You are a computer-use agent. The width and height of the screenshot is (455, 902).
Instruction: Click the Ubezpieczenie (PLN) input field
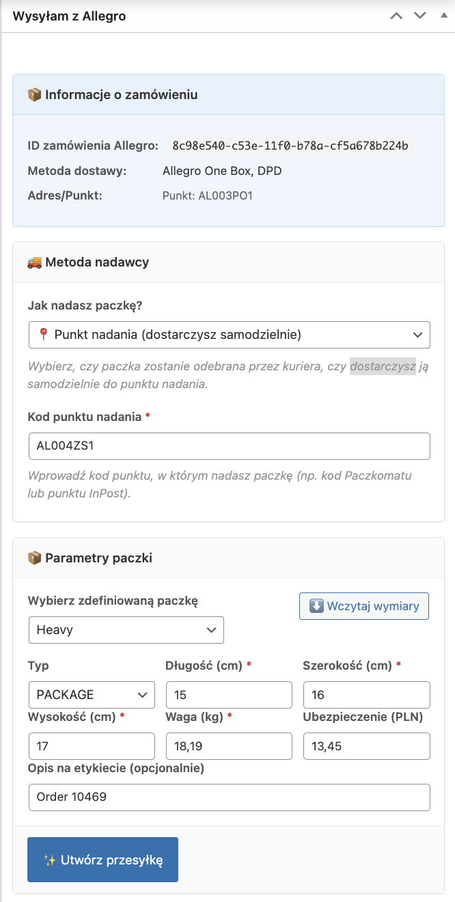[366, 746]
